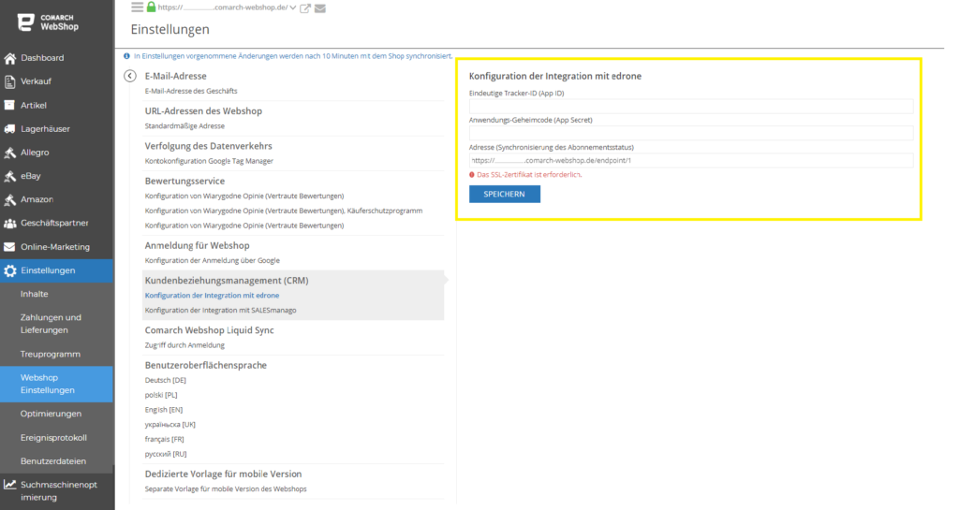Click the Einstellungen gear icon

point(9,270)
